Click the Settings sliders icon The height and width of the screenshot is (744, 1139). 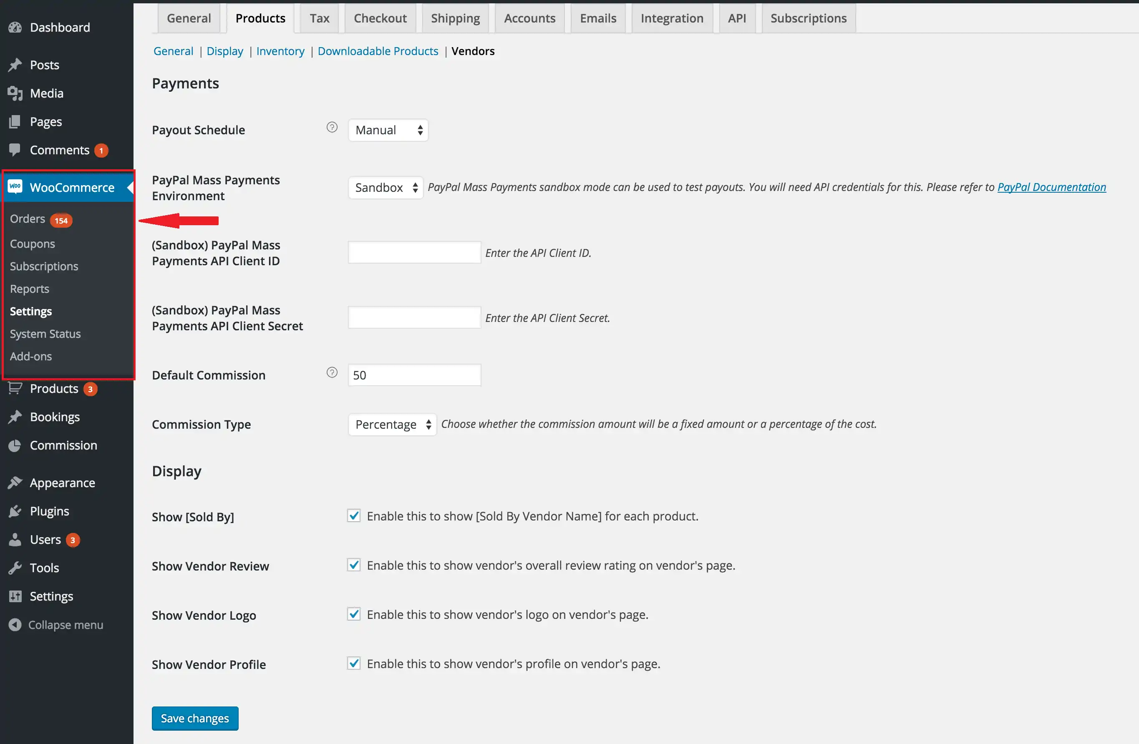pos(15,596)
